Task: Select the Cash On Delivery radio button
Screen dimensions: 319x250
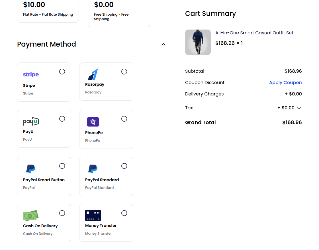Action: (62, 213)
